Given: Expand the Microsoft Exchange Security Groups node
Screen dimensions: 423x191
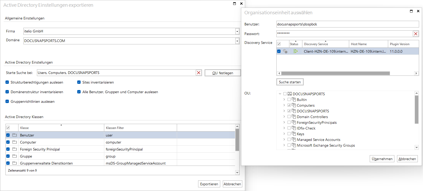Looking at the screenshot, I should click(x=284, y=145).
